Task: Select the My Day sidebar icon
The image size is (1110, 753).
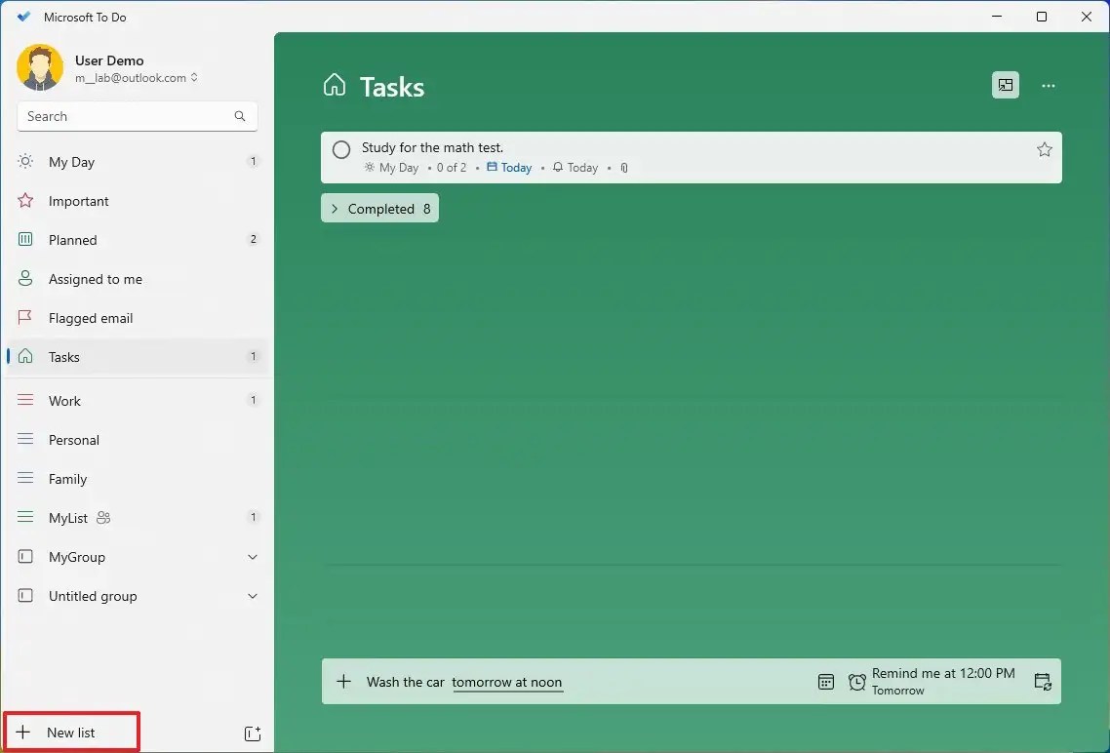Action: pyautogui.click(x=25, y=162)
